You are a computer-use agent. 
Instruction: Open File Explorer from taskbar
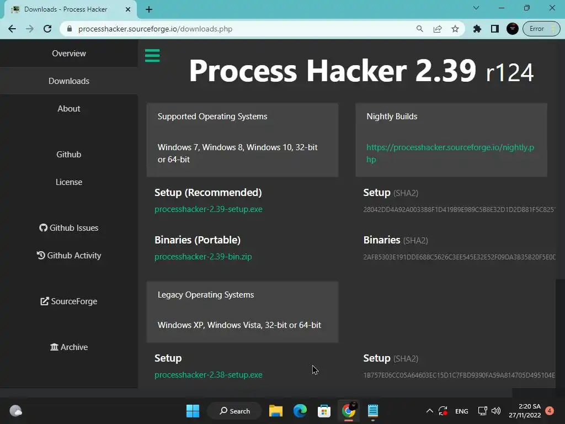coord(276,411)
